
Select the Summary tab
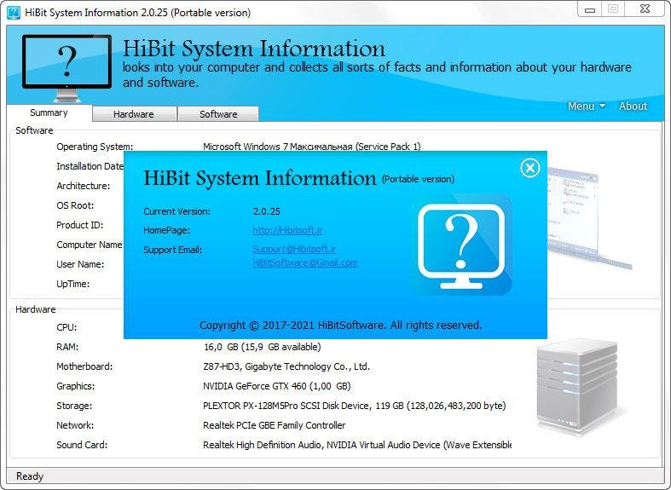coord(49,112)
